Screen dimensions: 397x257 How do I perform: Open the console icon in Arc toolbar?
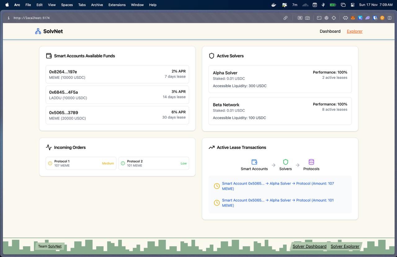(319, 18)
